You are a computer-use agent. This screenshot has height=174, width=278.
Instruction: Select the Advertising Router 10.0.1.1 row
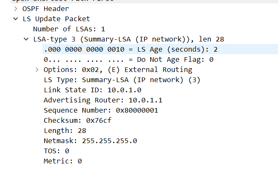103,100
